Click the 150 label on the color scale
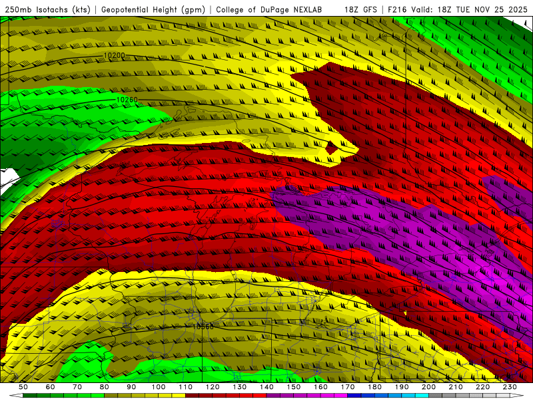533x399 pixels. click(294, 387)
